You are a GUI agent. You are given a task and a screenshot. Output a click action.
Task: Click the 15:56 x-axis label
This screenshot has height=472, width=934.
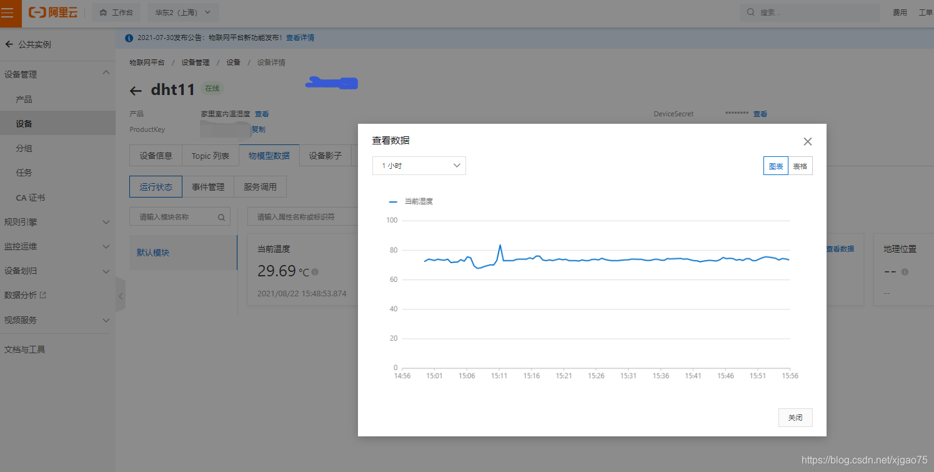790,376
